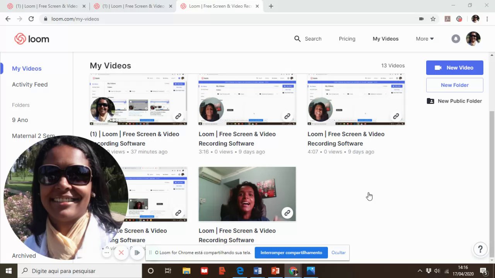Image resolution: width=495 pixels, height=278 pixels.
Task: Open the Maternal 2 Sem folder
Action: (x=33, y=136)
